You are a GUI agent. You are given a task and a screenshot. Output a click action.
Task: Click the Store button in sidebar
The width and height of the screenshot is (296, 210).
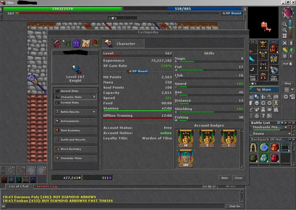264,90
